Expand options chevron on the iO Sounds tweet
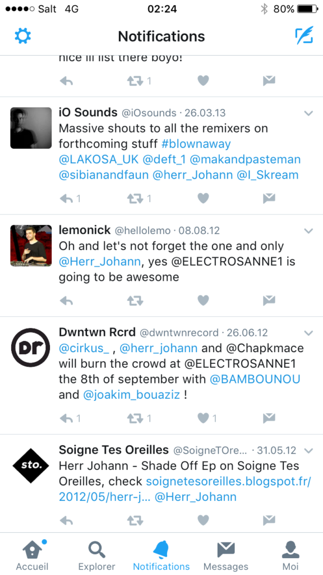The image size is (323, 575). [x=309, y=113]
